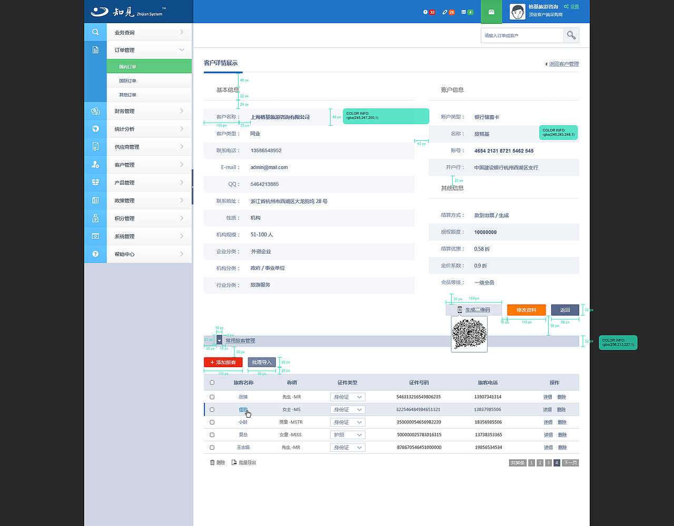Click 下一页 next page button
The image size is (674, 526).
pos(570,463)
